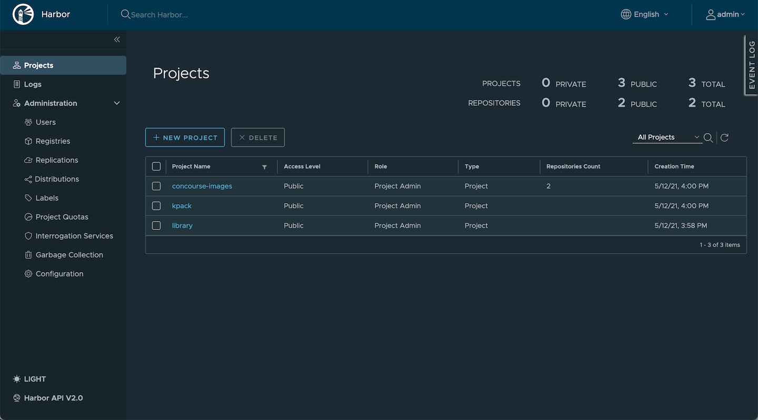Image resolution: width=758 pixels, height=420 pixels.
Task: Open the library project link
Action: pos(182,225)
